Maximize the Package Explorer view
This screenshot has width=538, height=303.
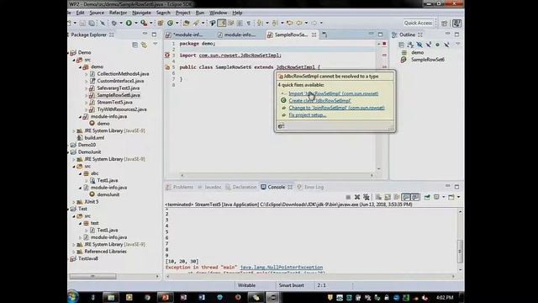tap(154, 35)
